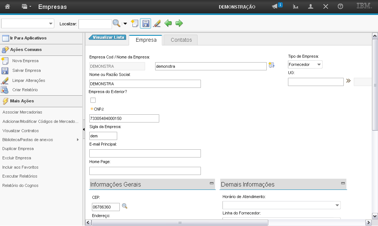Go to next record green arrow
The image size is (378, 226).
[x=179, y=23]
